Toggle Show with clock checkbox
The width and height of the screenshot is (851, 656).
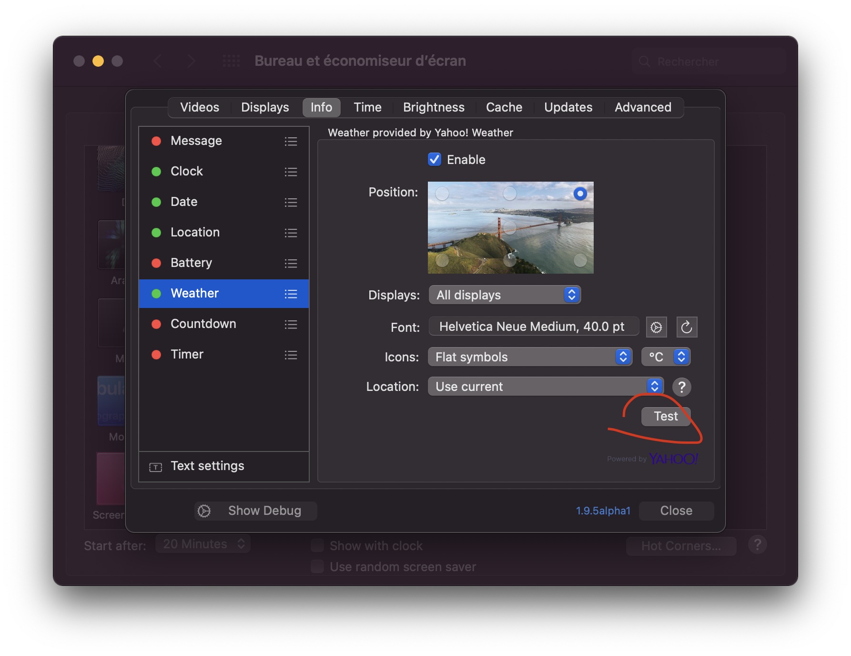(317, 545)
